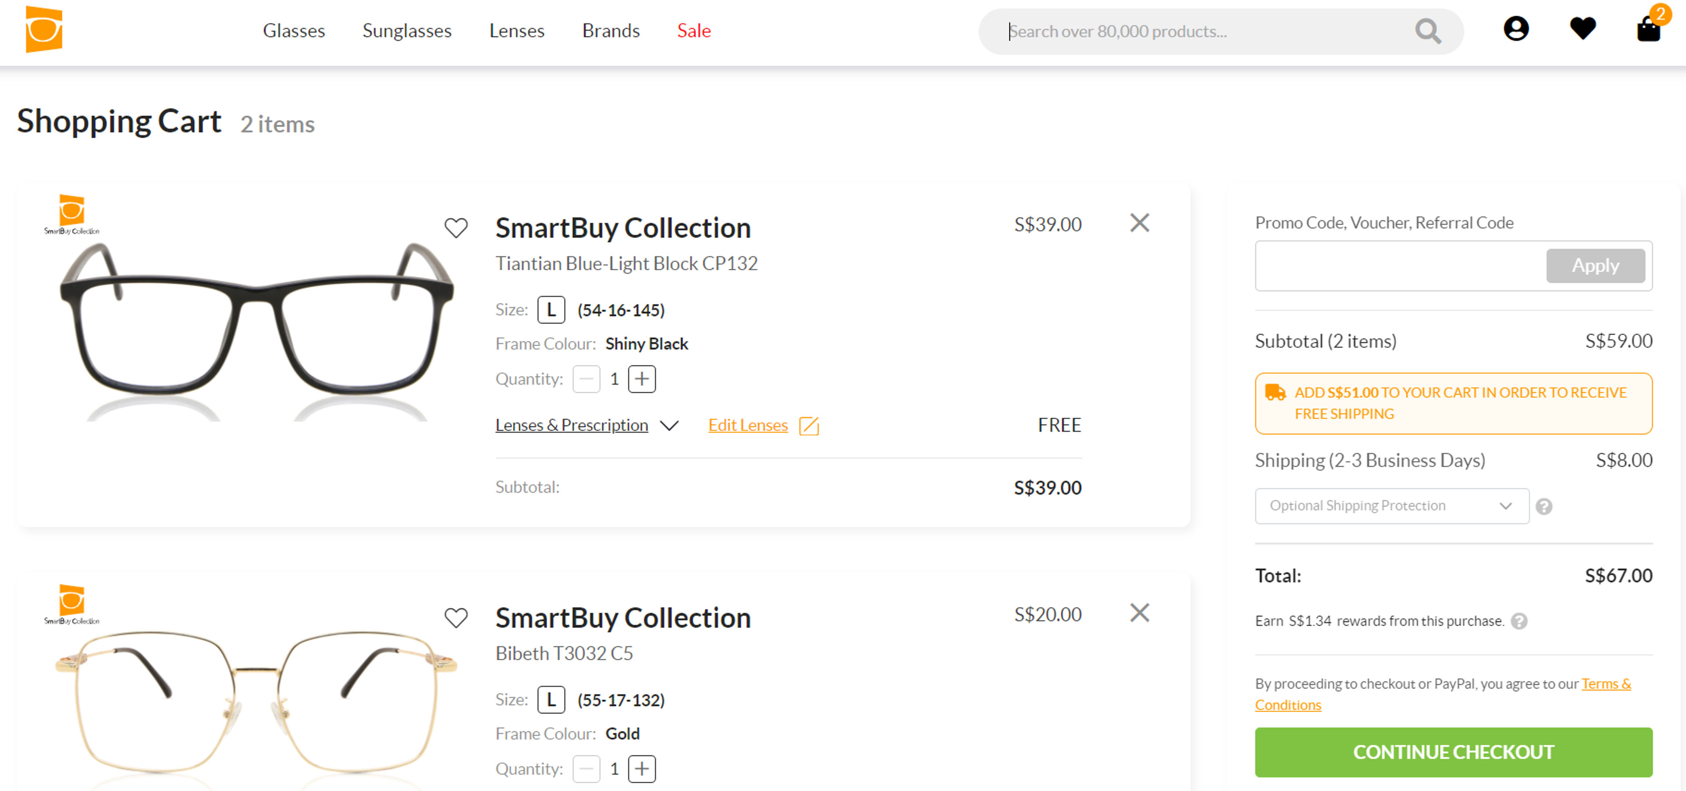Add Bibeth T3032 C5 glasses to wishlist

[x=456, y=617]
